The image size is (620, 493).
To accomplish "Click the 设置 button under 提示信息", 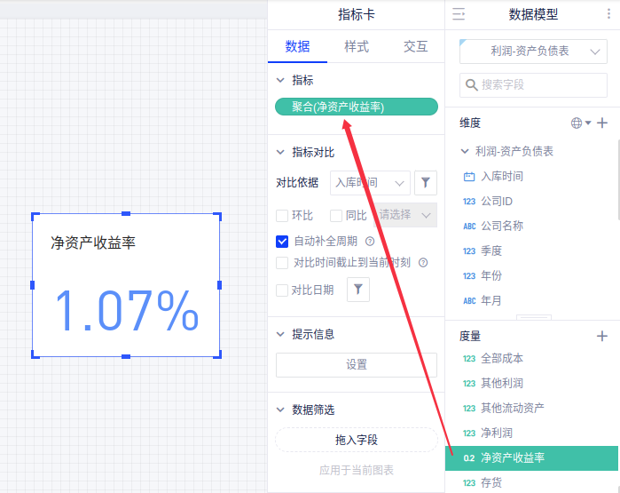I will coord(356,364).
